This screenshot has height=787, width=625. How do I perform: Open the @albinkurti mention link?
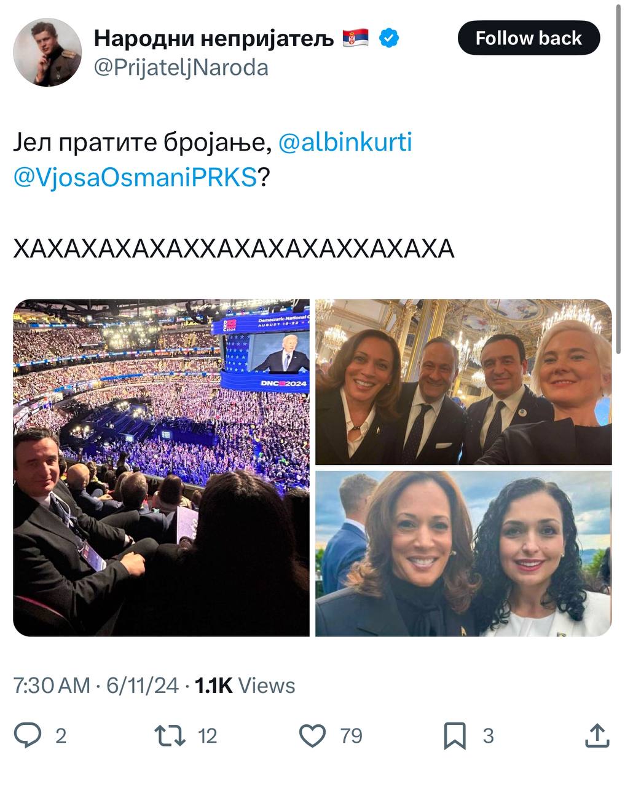pos(345,142)
